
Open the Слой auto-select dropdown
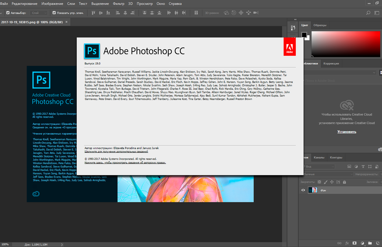pyautogui.click(x=39, y=13)
